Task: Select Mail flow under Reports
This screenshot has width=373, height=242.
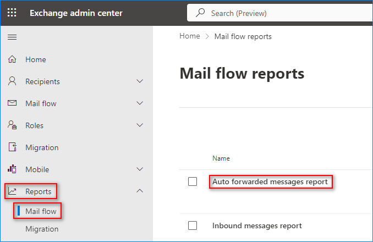Action: (41, 211)
